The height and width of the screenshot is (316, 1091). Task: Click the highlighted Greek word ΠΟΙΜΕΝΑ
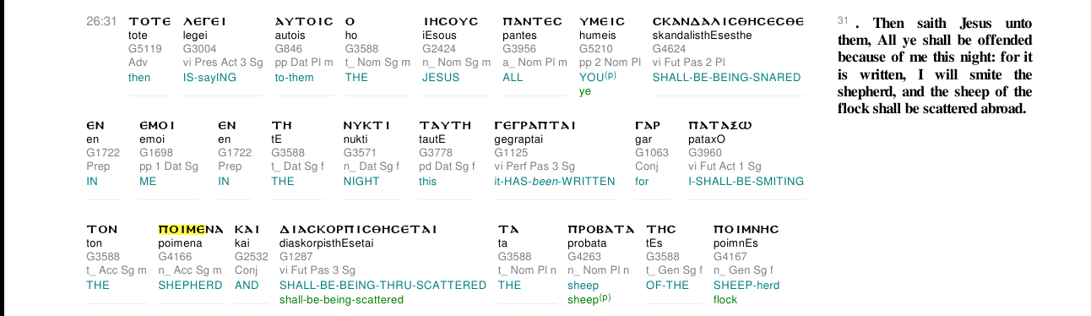pyautogui.click(x=191, y=229)
